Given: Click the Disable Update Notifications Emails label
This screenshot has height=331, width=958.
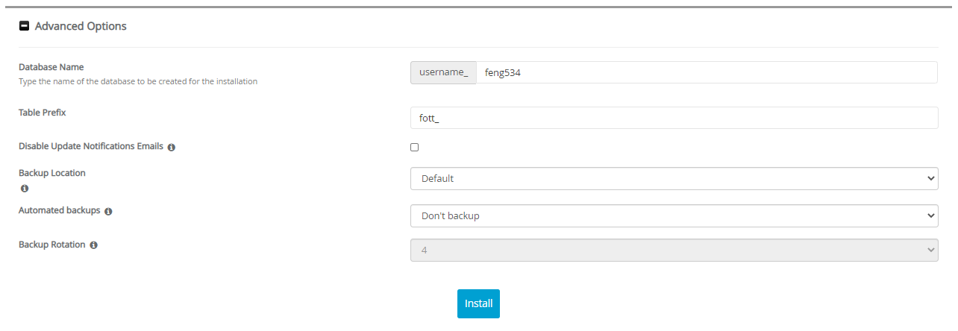Looking at the screenshot, I should pos(90,146).
